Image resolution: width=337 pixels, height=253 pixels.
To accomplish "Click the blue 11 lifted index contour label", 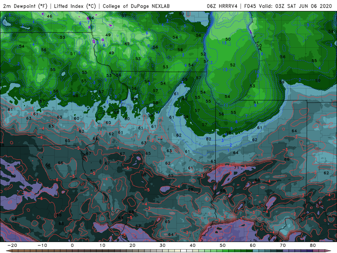I will point(226,105).
